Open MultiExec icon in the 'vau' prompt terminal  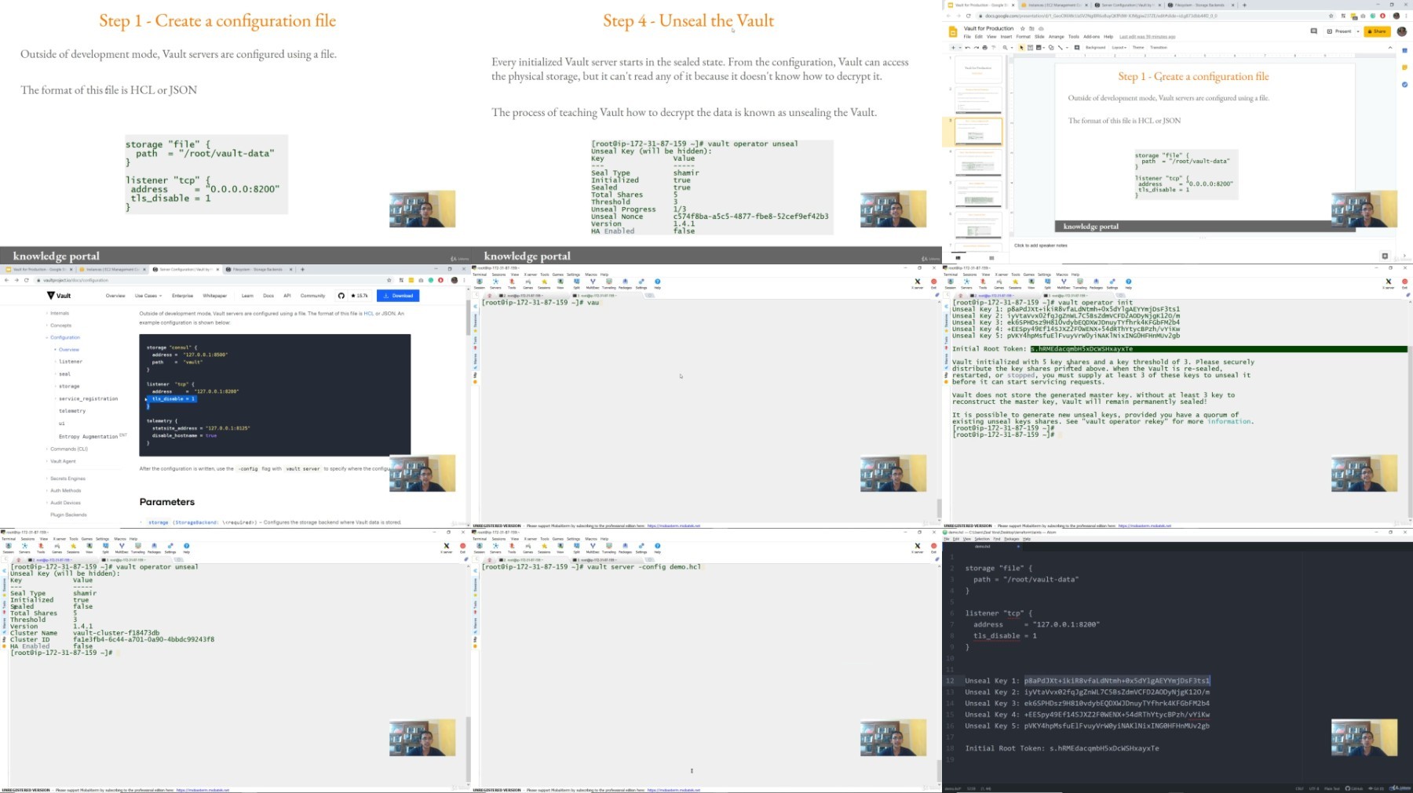[x=593, y=282]
